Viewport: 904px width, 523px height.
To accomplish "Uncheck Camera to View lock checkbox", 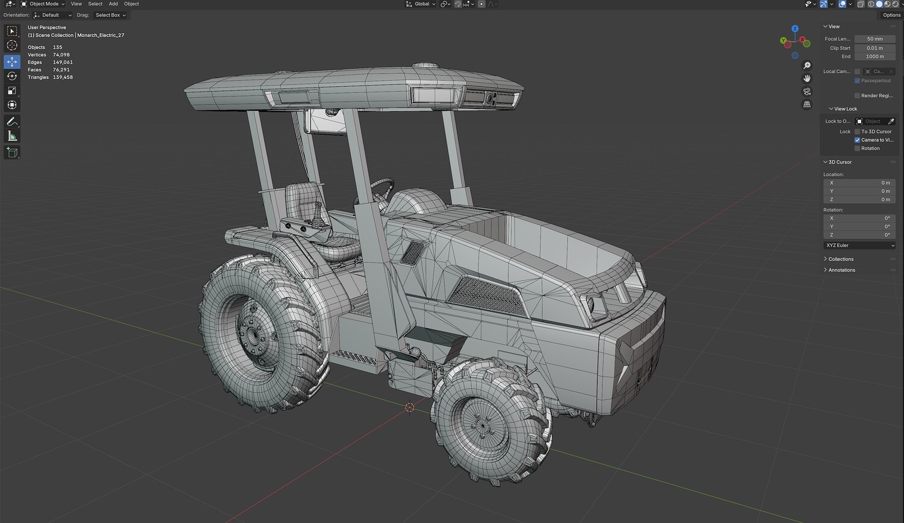I will click(857, 140).
